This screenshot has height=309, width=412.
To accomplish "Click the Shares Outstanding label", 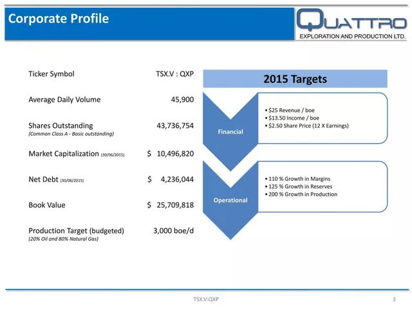I will click(61, 126).
